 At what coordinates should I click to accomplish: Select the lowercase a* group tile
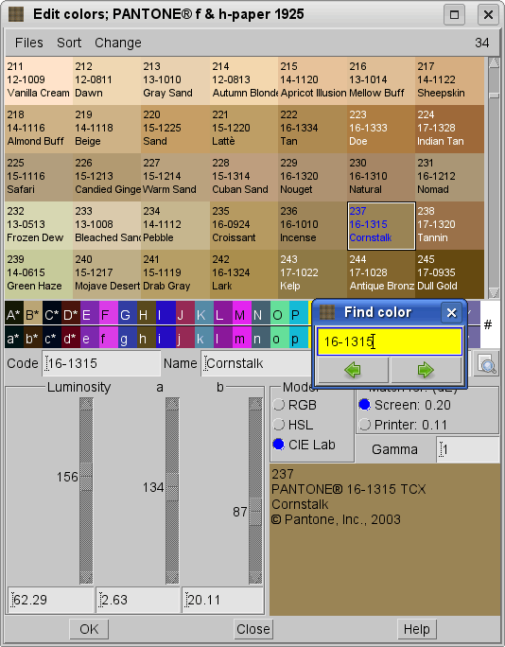[x=13, y=339]
